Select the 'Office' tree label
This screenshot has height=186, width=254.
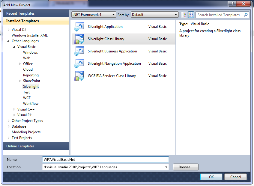click(x=28, y=64)
